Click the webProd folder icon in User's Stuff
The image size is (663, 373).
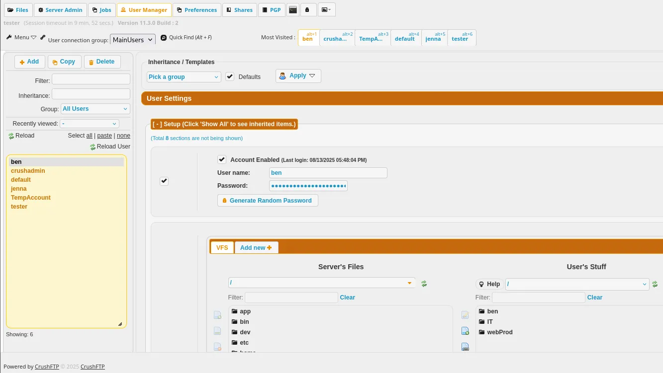click(x=481, y=332)
